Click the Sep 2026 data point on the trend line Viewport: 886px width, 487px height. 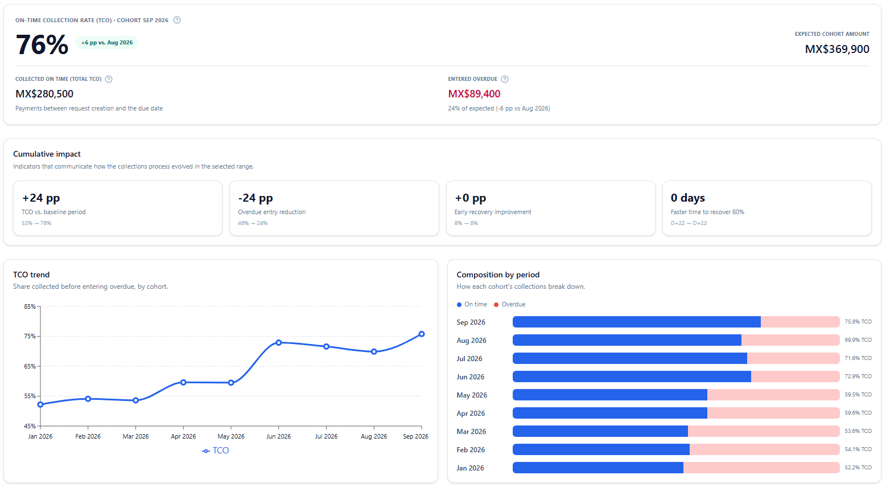click(x=422, y=334)
